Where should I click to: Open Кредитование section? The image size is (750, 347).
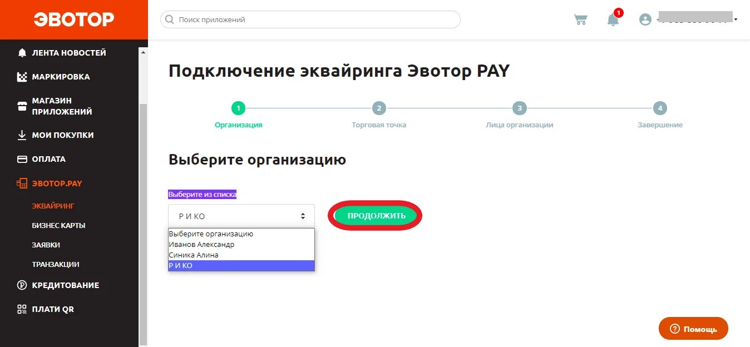point(66,285)
